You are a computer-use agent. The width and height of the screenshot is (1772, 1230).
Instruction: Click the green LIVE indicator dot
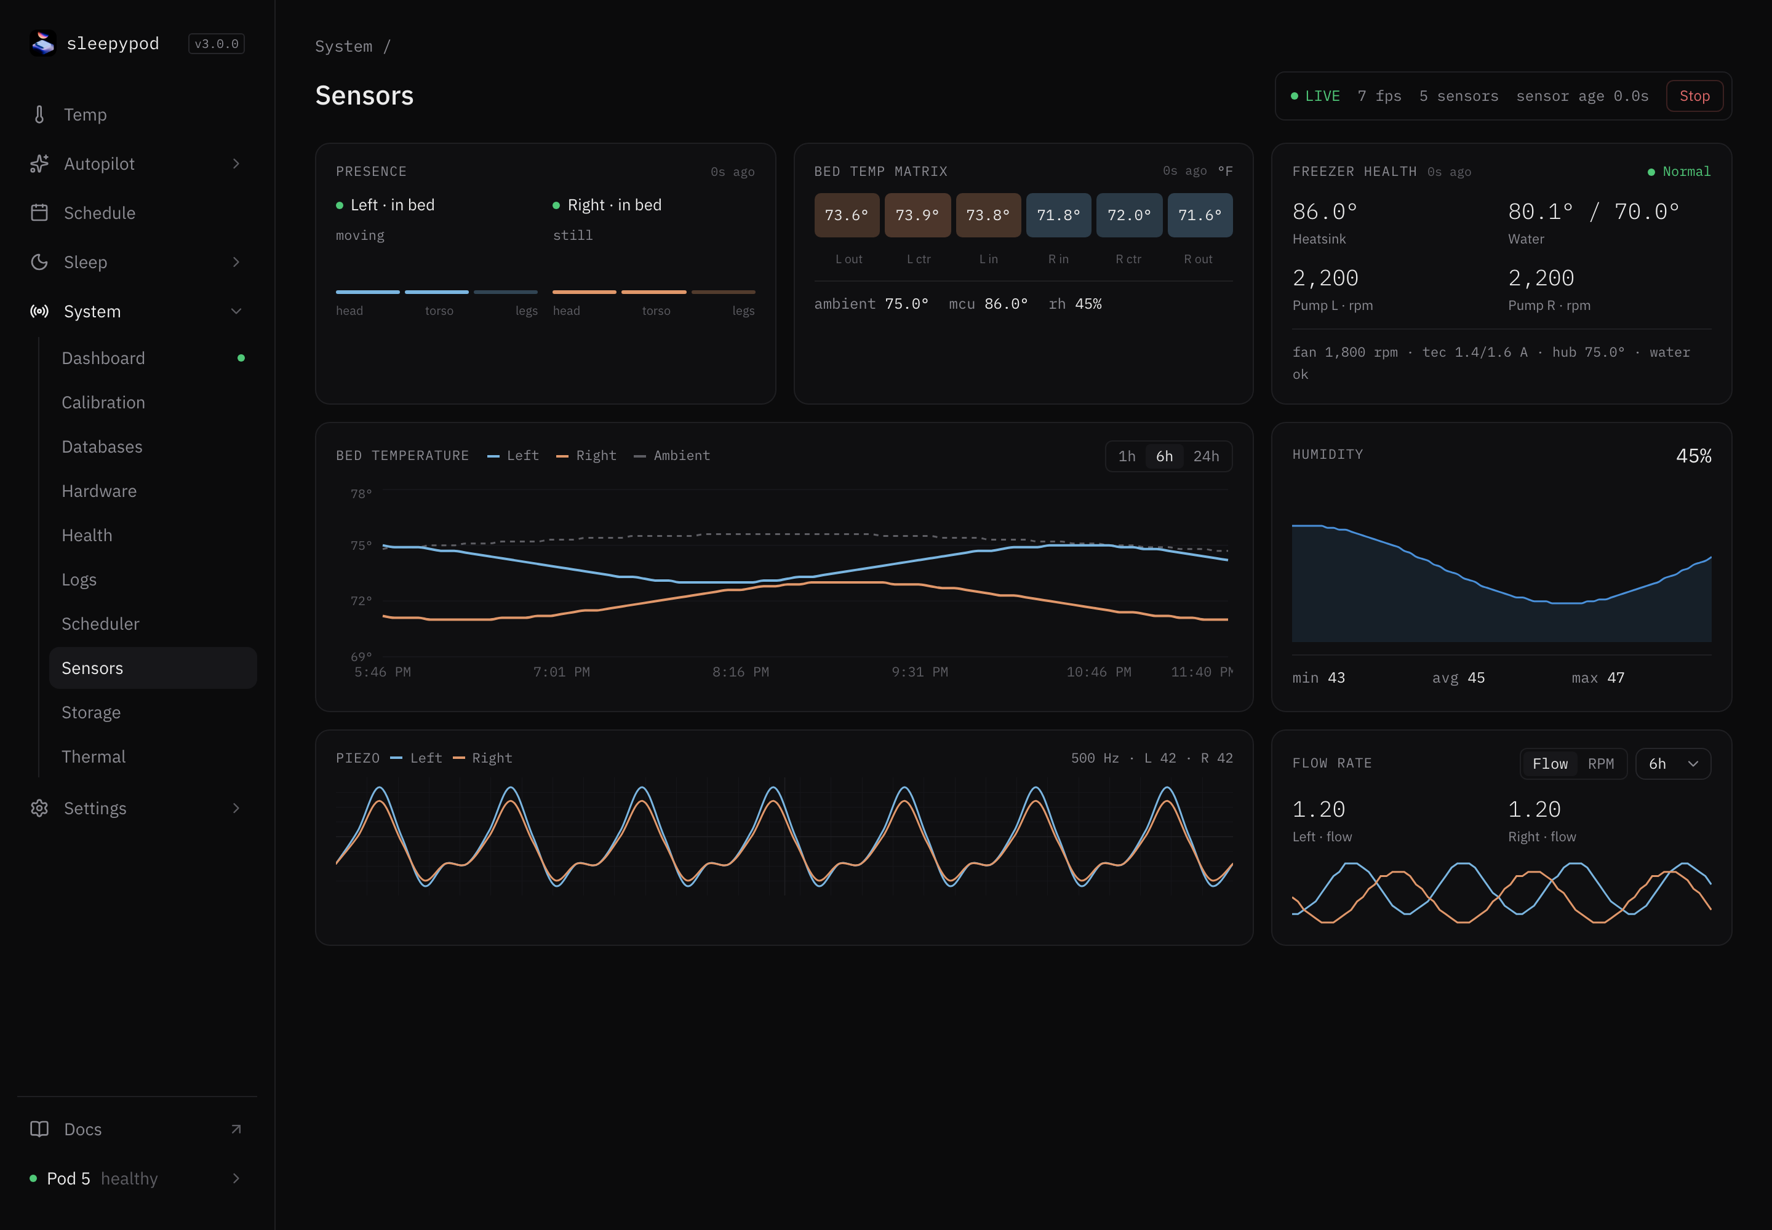[1295, 97]
